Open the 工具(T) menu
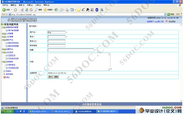 click(38, 5)
